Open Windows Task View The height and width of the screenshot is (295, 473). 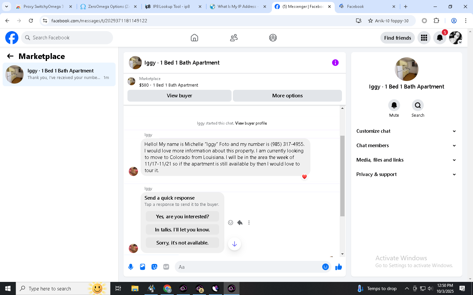point(118,288)
